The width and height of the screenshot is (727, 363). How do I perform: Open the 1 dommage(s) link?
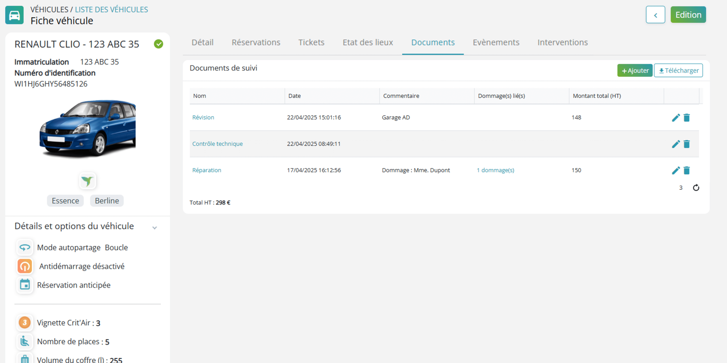(x=495, y=170)
